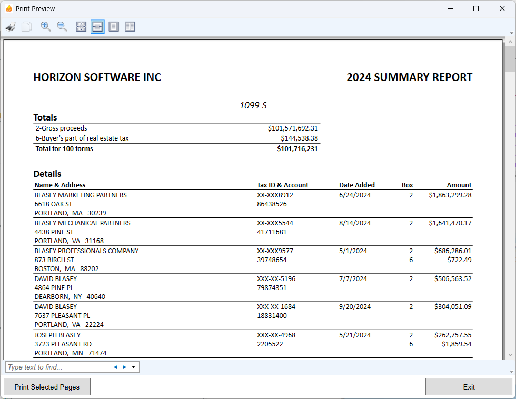516x399 pixels.
Task: Click the date 8/14/2024
Action: coord(355,223)
